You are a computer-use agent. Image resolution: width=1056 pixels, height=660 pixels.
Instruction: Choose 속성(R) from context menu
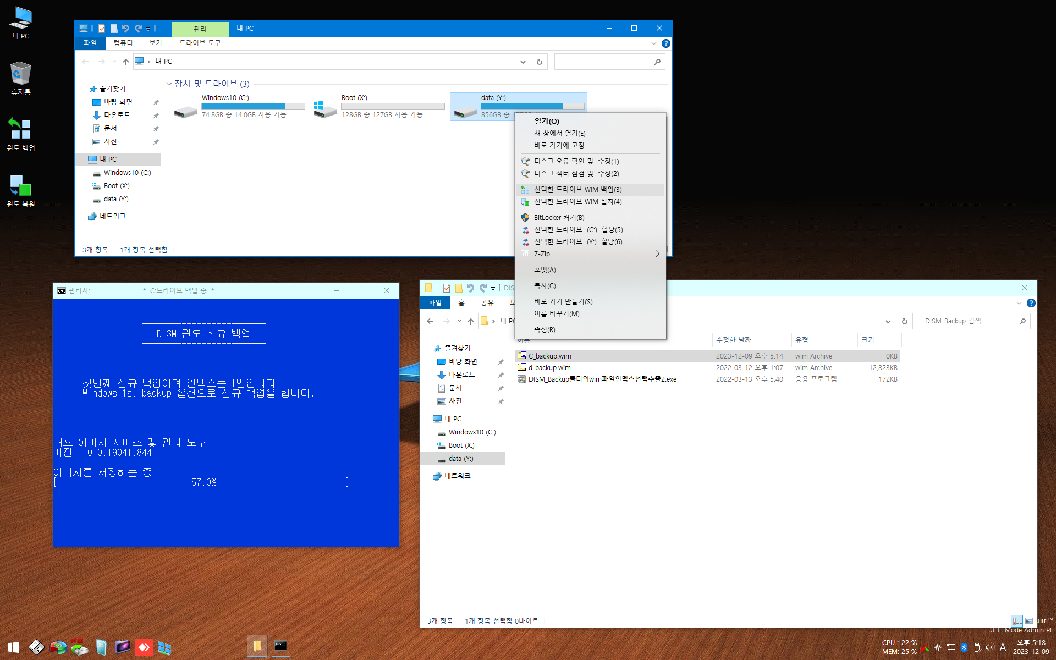[591, 329]
